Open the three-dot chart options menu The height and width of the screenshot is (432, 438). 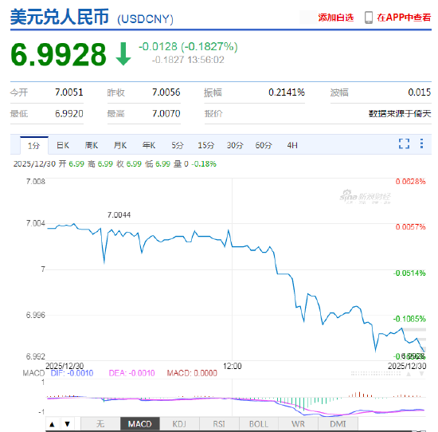(x=421, y=143)
